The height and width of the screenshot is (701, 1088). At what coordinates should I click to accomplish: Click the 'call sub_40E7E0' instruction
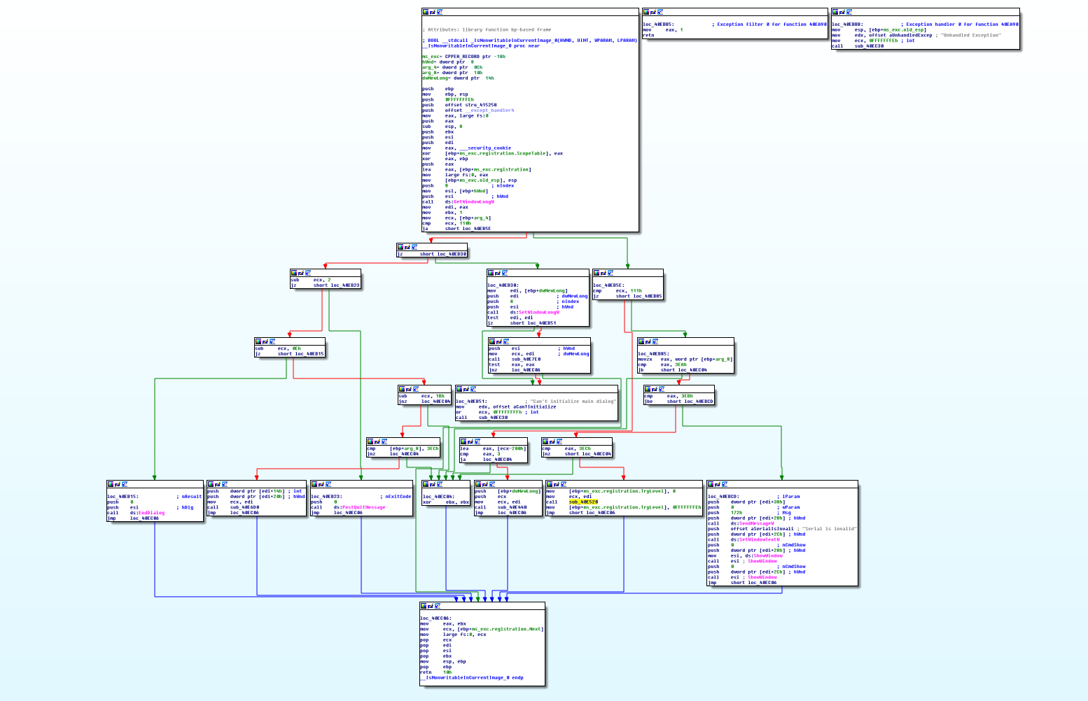(515, 359)
